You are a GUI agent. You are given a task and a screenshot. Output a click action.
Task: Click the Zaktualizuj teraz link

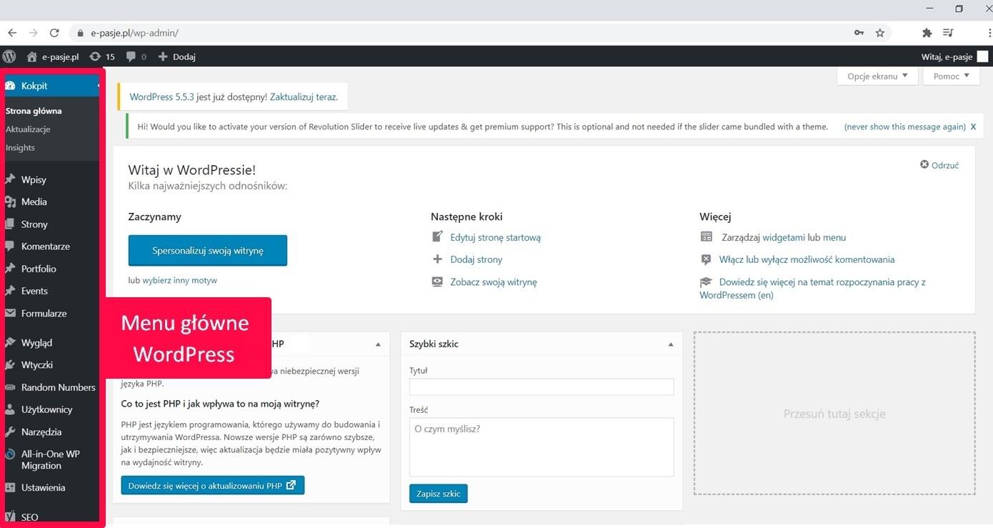pyautogui.click(x=304, y=96)
